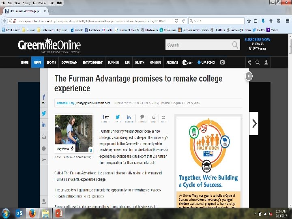Open user profile icon in nav bar

pyautogui.click(x=266, y=62)
